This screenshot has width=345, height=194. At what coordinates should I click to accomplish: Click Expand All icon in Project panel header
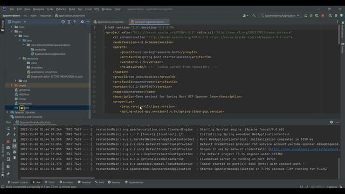[69, 22]
